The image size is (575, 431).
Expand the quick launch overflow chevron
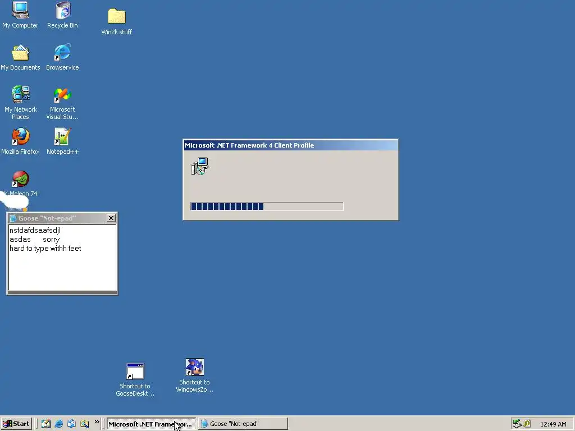[97, 422]
